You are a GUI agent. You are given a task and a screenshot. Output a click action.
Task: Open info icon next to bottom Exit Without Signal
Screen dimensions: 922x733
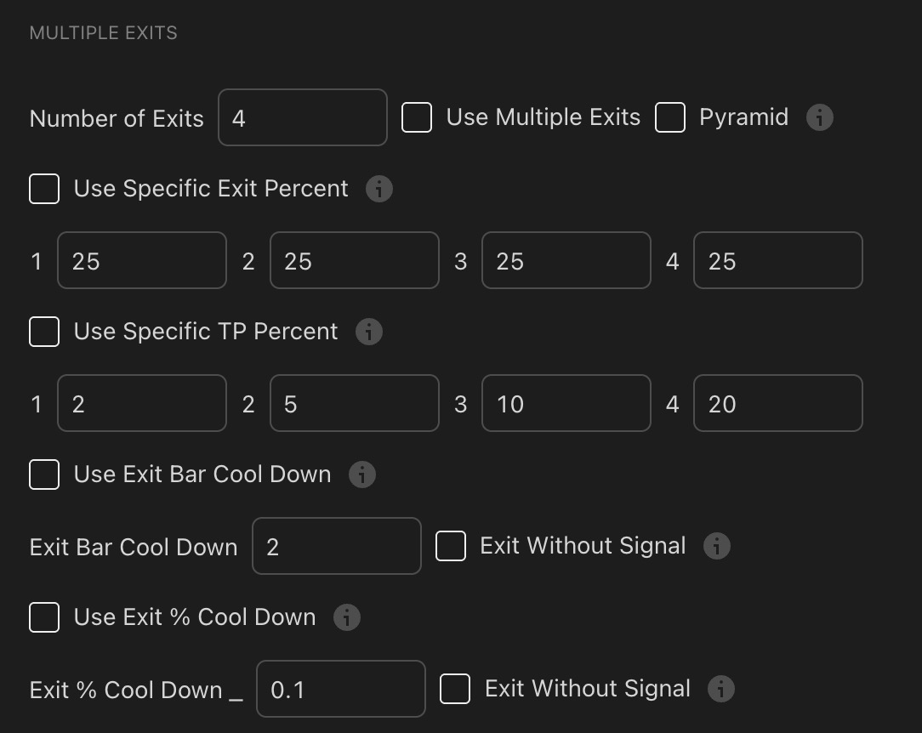click(x=720, y=689)
